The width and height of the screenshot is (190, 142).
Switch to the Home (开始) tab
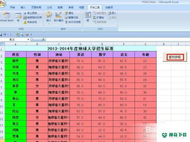click(x=12, y=8)
